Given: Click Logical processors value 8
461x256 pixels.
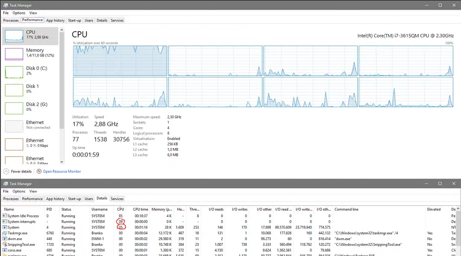Looking at the screenshot, I should (x=168, y=133).
